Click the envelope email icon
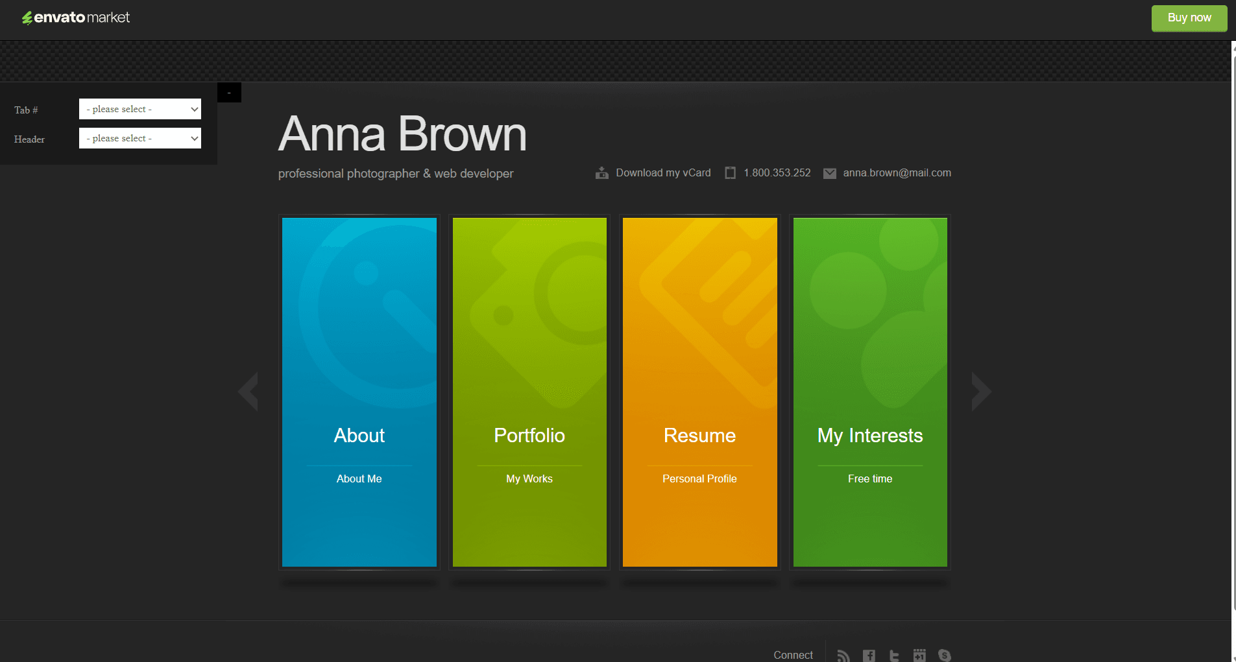 tap(829, 173)
